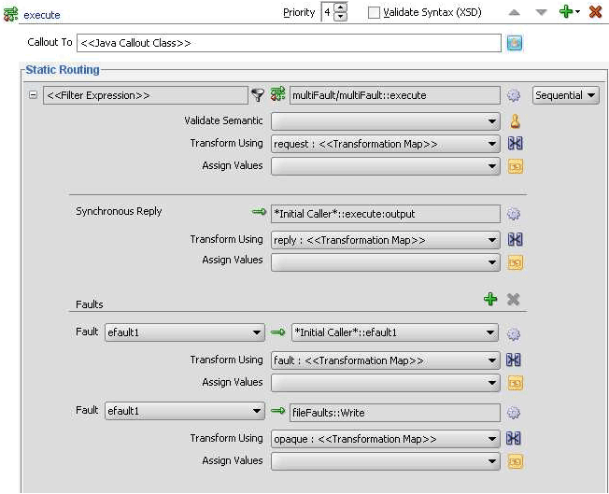
Task: Click the Faults section label
Action: tap(90, 304)
